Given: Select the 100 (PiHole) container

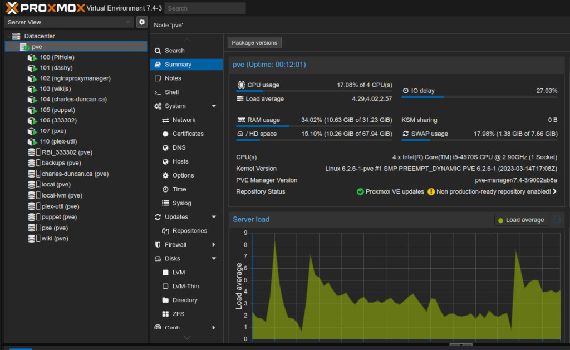Looking at the screenshot, I should [x=57, y=57].
